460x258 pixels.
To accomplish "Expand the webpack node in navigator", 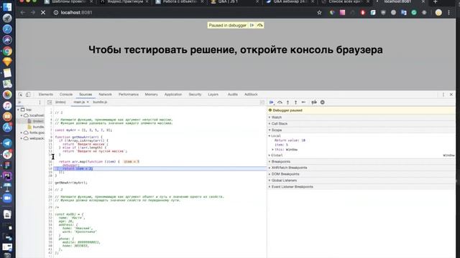I will [x=22, y=138].
